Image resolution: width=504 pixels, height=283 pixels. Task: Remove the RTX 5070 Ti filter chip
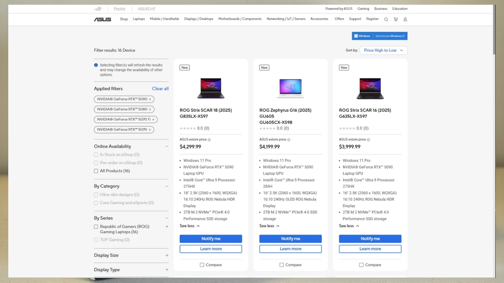pos(153,119)
